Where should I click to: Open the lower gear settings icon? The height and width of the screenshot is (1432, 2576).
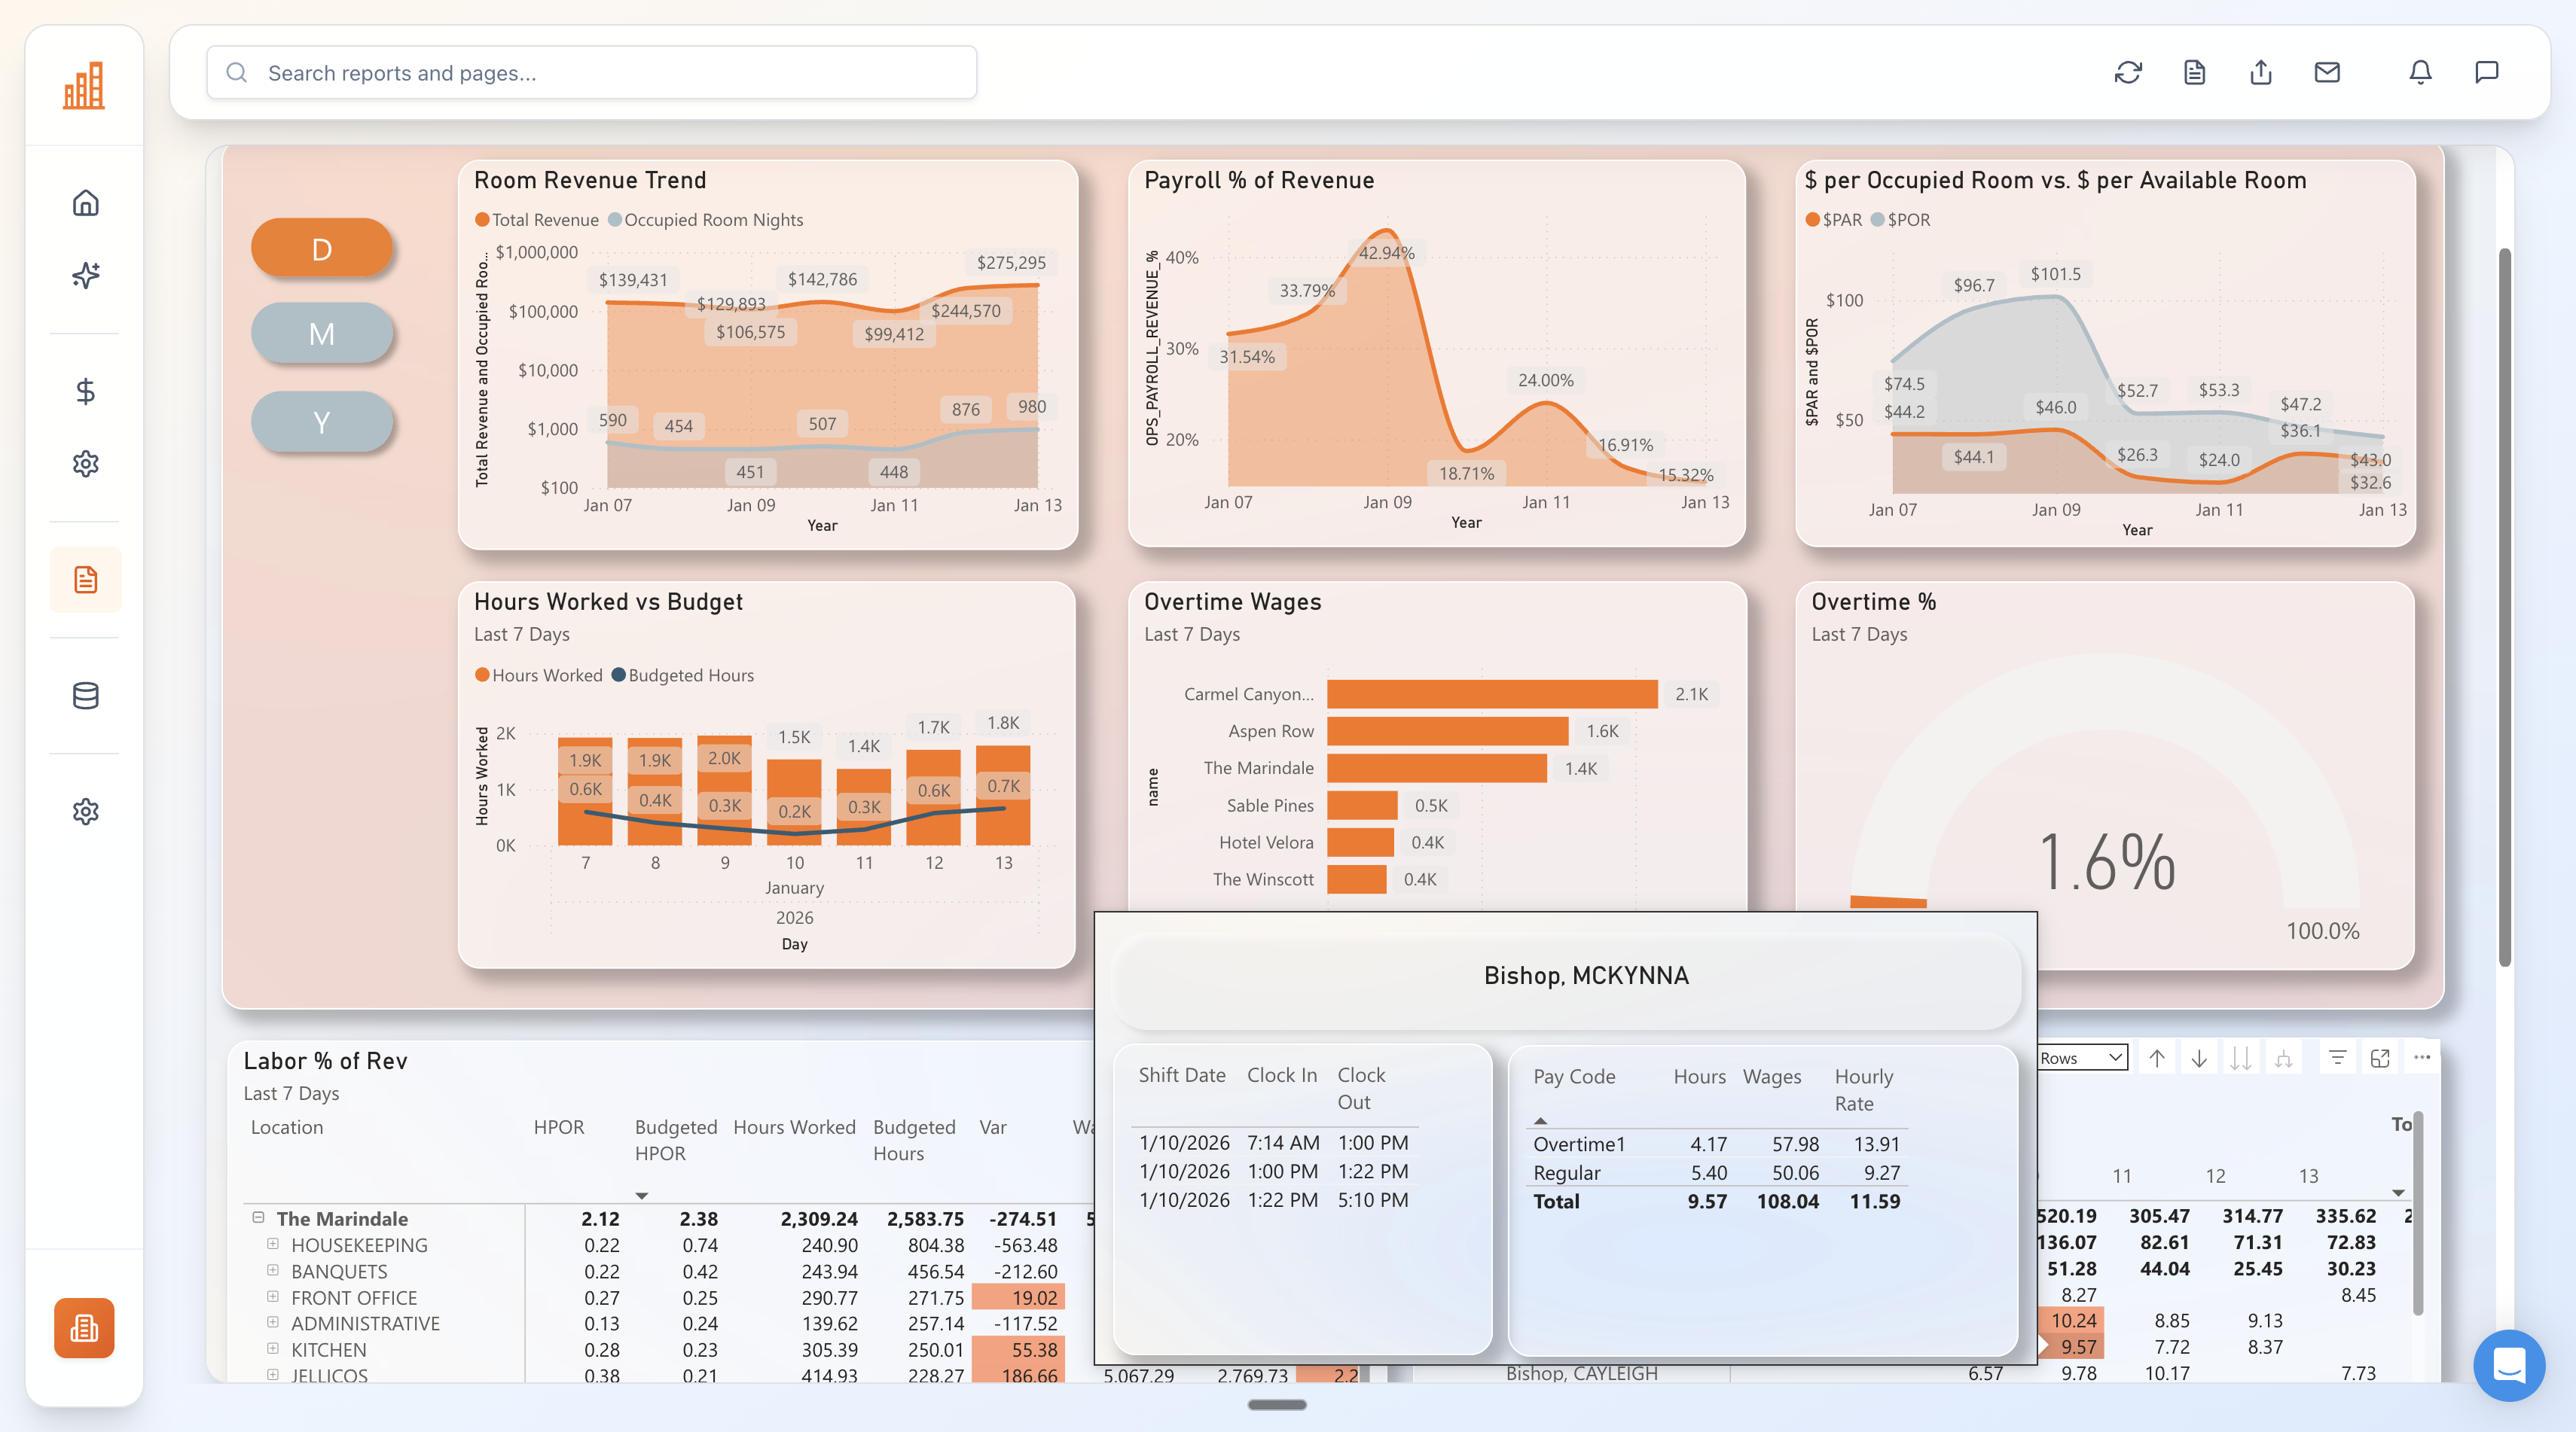[x=86, y=812]
